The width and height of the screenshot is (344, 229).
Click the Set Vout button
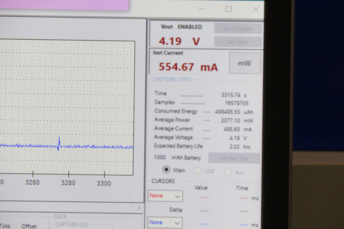click(238, 42)
